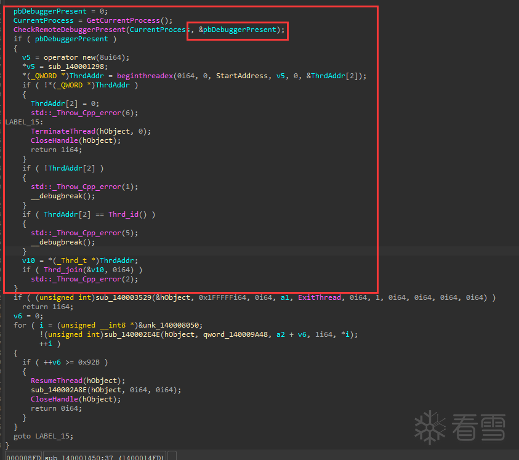Select CheckRemoteDebuggerPresent function name
This screenshot has width=519, height=460.
tap(70, 30)
